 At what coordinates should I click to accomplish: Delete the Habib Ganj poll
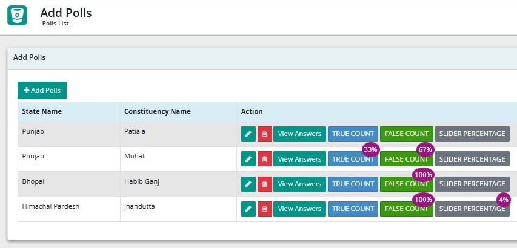point(265,184)
